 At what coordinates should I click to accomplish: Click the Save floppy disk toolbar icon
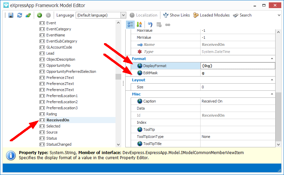[11, 15]
